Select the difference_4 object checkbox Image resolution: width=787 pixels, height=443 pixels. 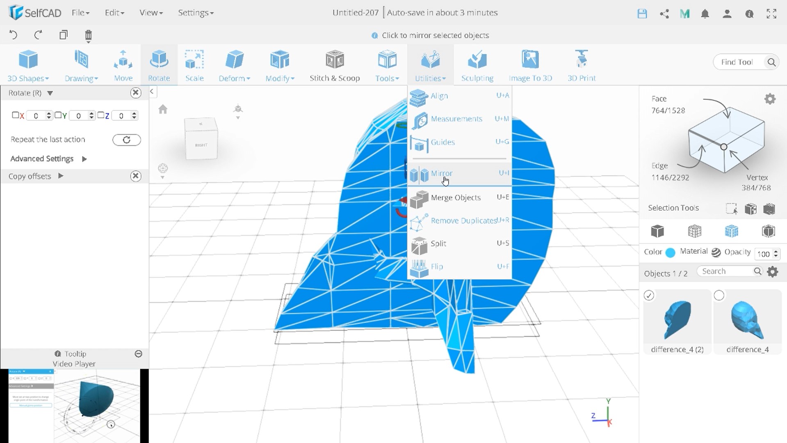(x=719, y=295)
